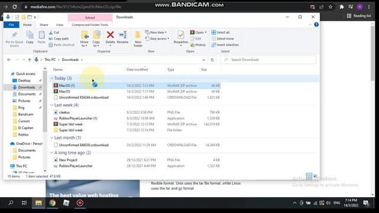379x213 pixels.
Task: Open the File menu tab
Action: tap(11, 25)
